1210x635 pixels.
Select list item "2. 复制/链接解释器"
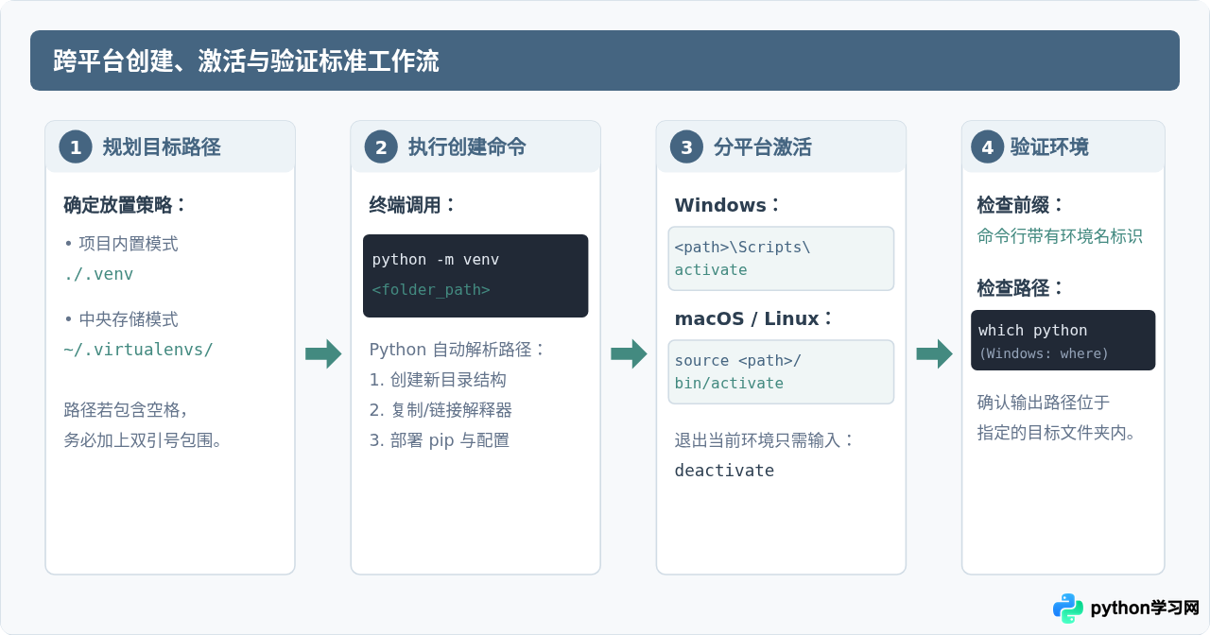coord(441,410)
